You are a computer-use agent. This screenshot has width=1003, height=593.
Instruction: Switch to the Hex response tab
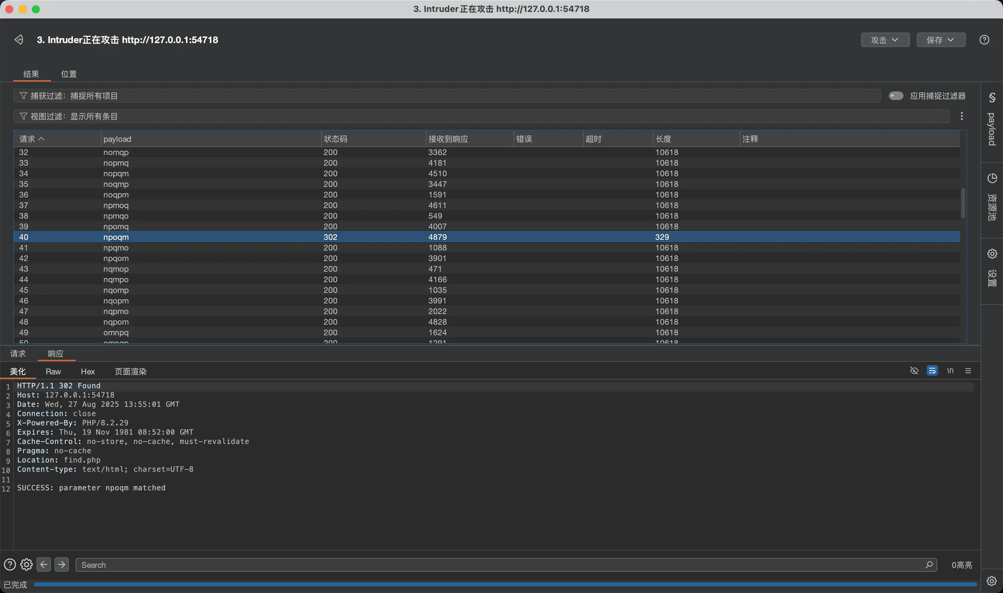(x=88, y=372)
